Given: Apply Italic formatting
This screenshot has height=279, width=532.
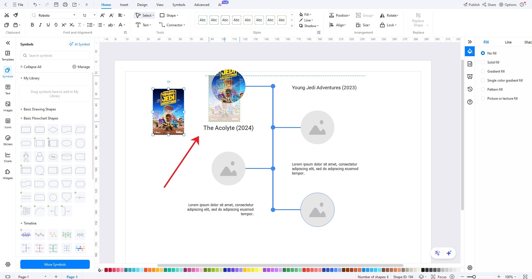Looking at the screenshot, I should pos(40,25).
